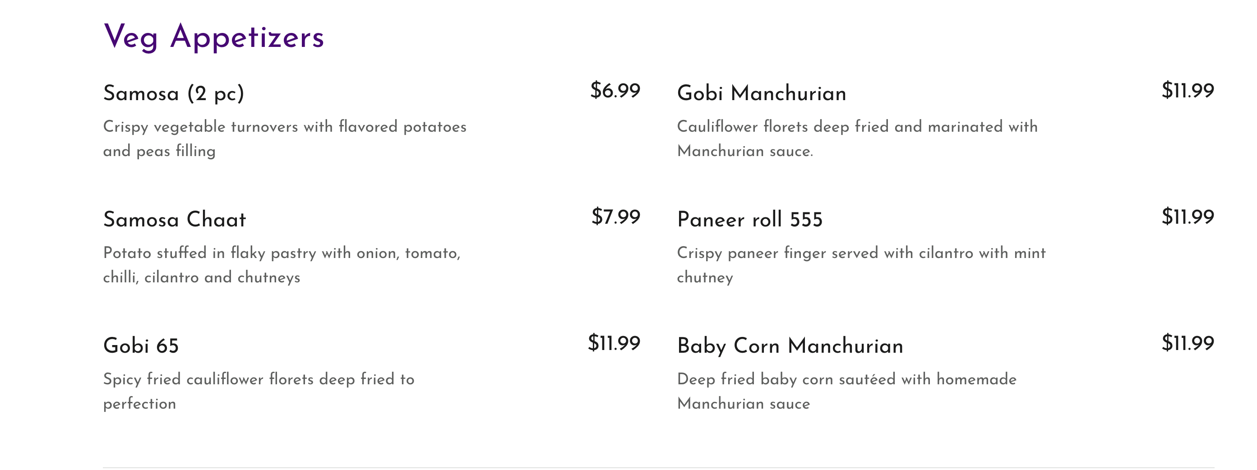Click the Baby Corn Manchurian title
The height and width of the screenshot is (470, 1257).
(x=790, y=346)
